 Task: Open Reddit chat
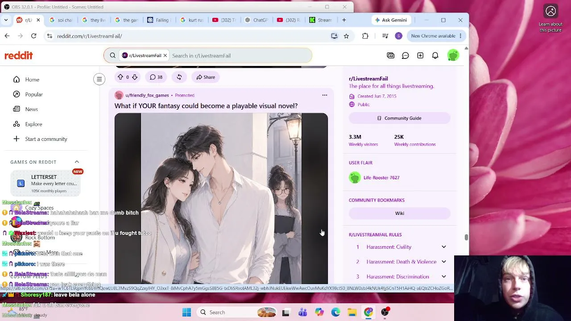point(405,56)
